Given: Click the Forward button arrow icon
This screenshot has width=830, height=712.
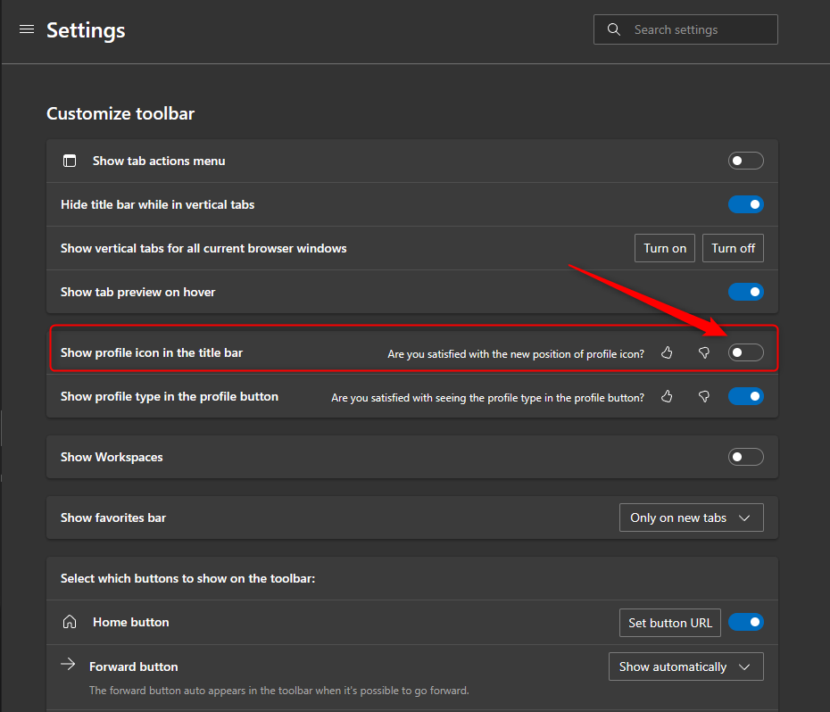Looking at the screenshot, I should 70,664.
